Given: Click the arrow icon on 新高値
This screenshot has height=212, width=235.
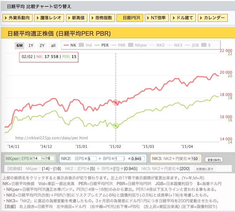Looking at the screenshot, I should (69, 18).
